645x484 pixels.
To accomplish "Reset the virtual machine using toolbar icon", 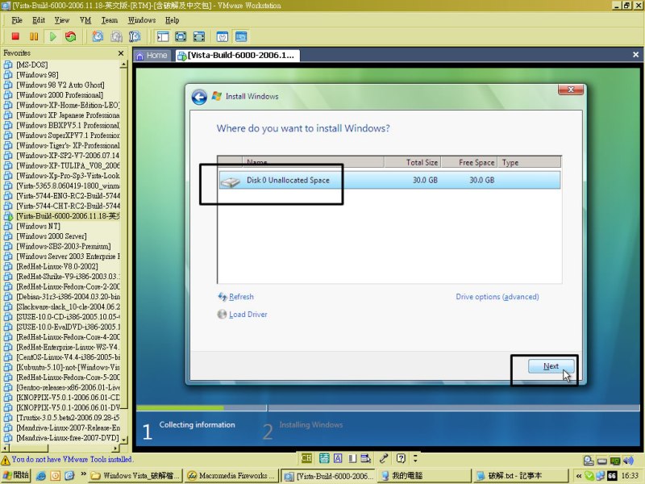I will pos(71,36).
